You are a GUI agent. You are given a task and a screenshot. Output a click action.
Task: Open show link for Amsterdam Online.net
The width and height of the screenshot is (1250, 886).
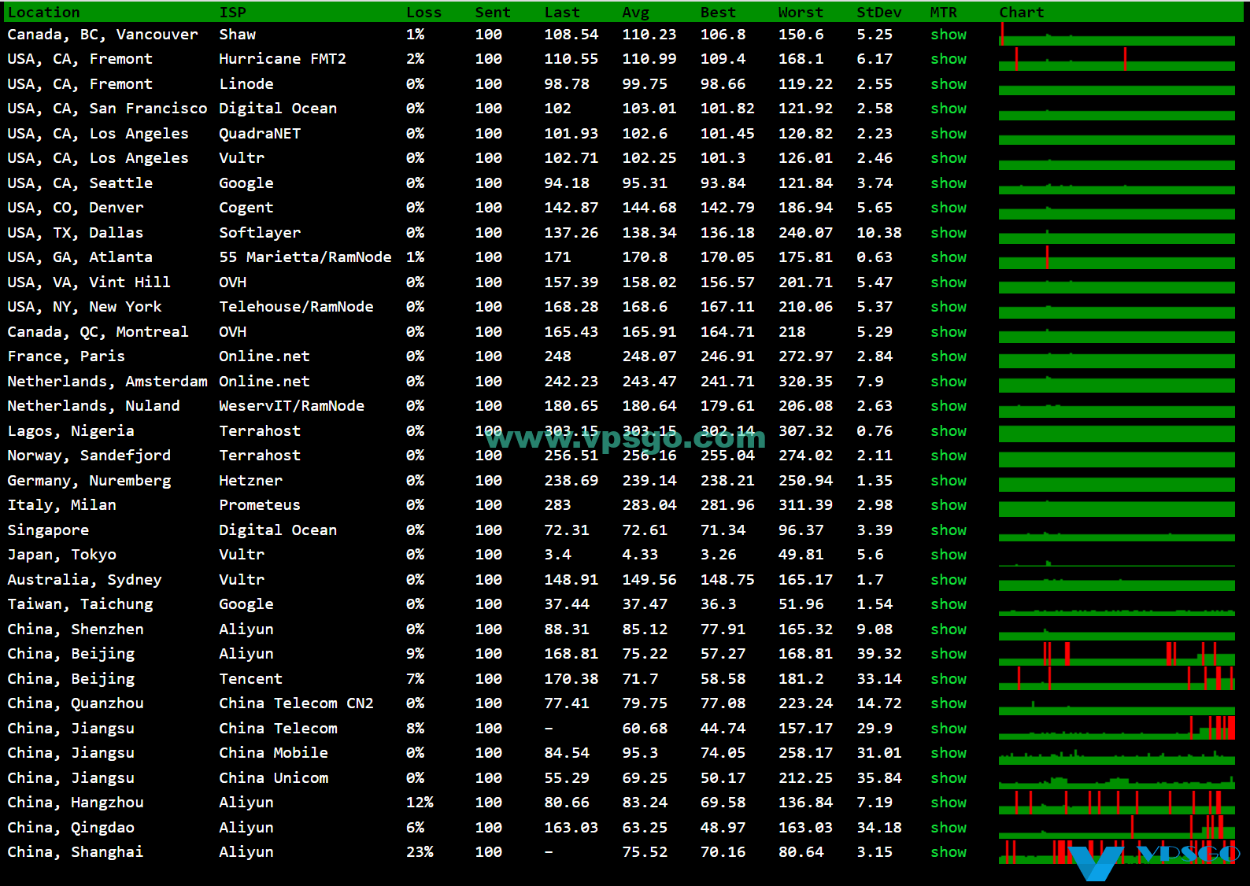pyautogui.click(x=949, y=382)
